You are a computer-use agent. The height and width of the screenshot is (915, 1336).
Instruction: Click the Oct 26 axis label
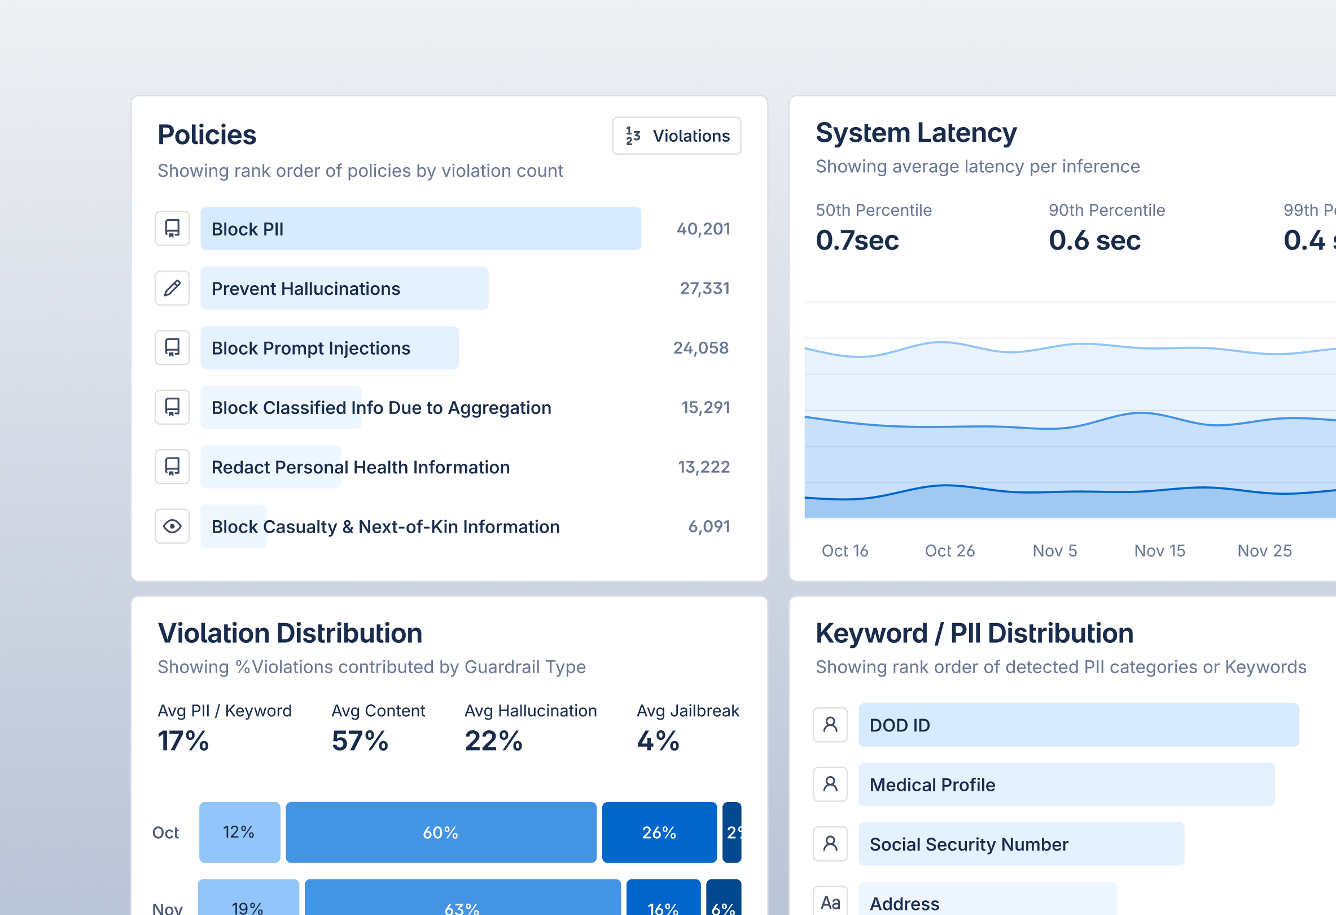click(950, 551)
